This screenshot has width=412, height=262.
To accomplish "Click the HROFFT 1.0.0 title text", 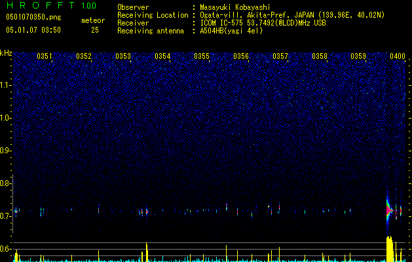I will 51,5.
